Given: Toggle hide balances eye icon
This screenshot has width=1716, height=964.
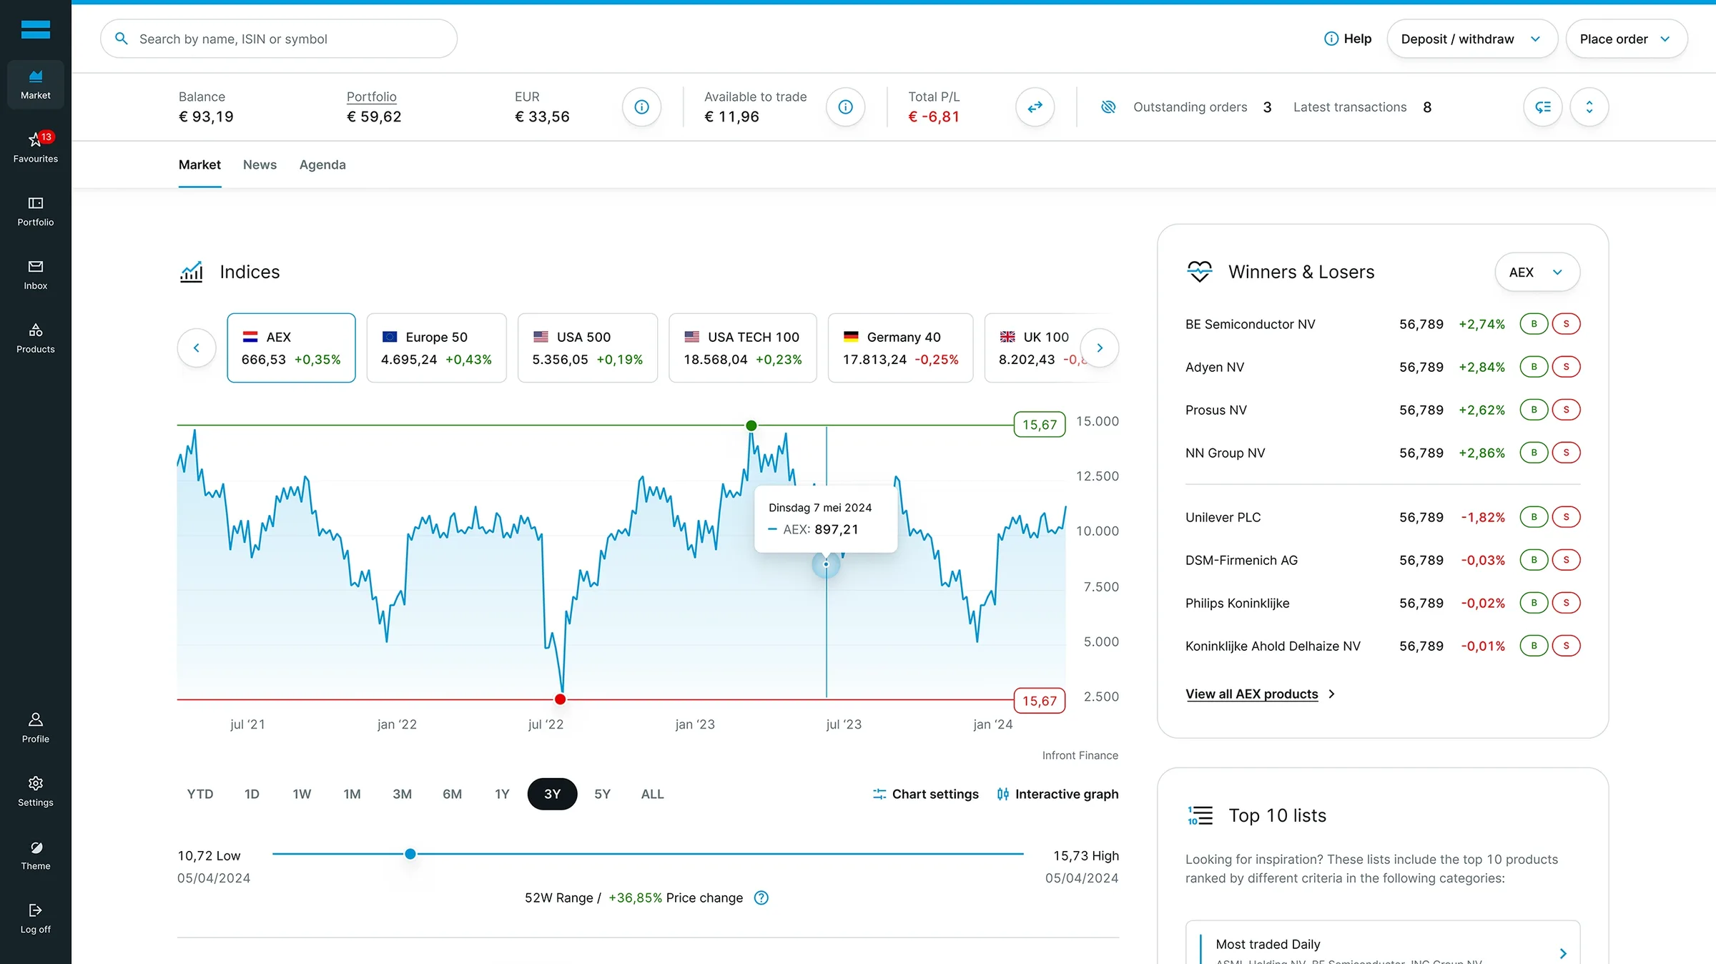Looking at the screenshot, I should click(x=1108, y=107).
